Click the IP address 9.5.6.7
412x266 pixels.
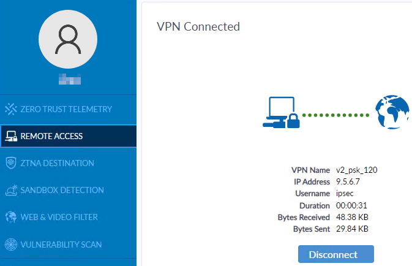tap(348, 181)
